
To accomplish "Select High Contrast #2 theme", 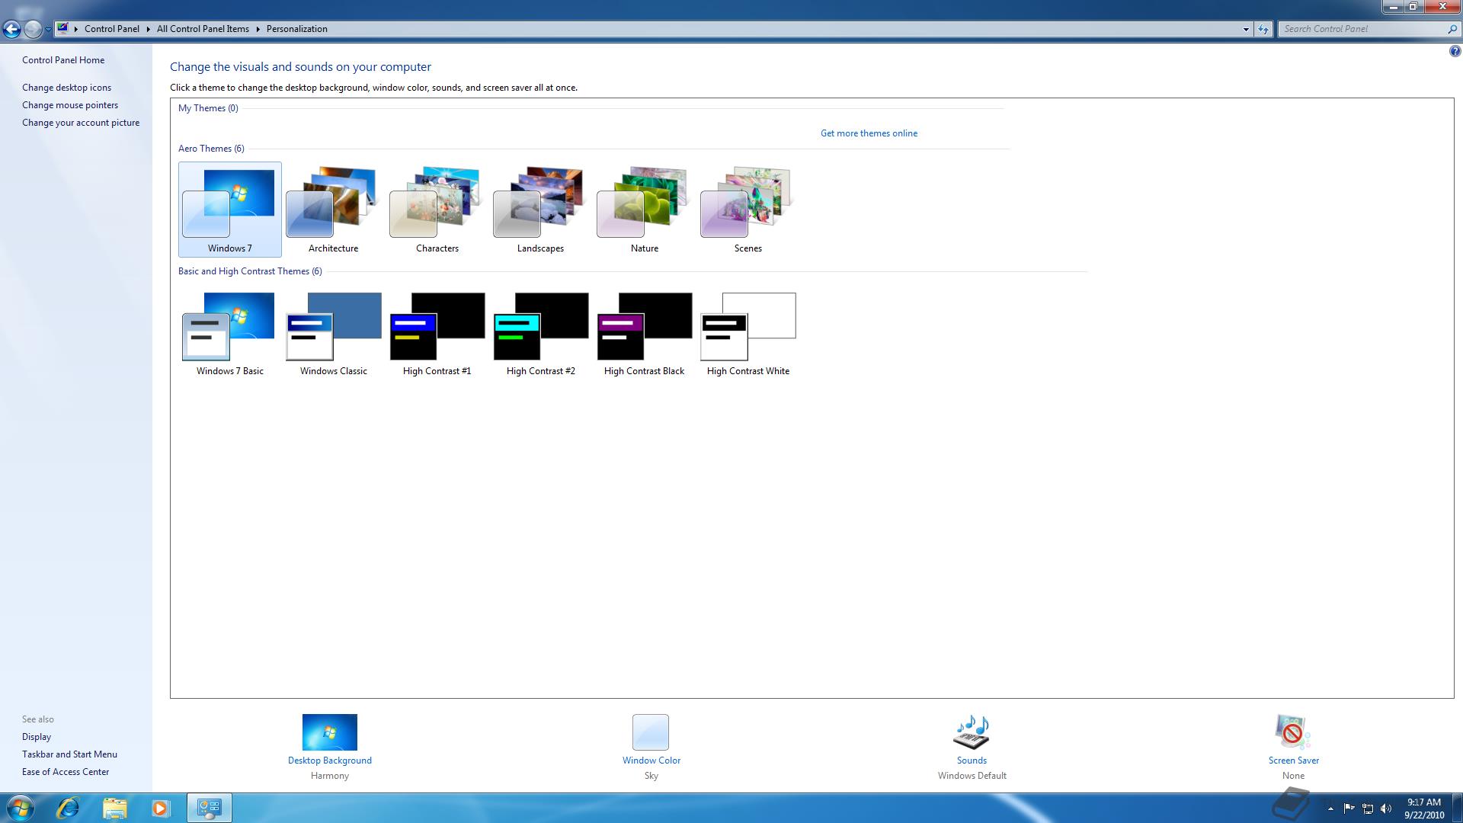I will click(540, 332).
